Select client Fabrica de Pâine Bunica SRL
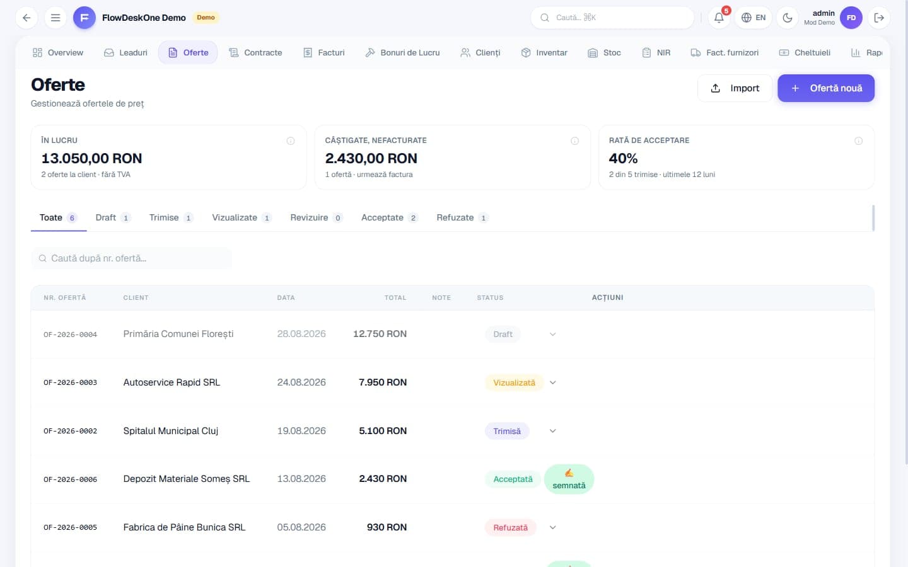 coord(184,527)
